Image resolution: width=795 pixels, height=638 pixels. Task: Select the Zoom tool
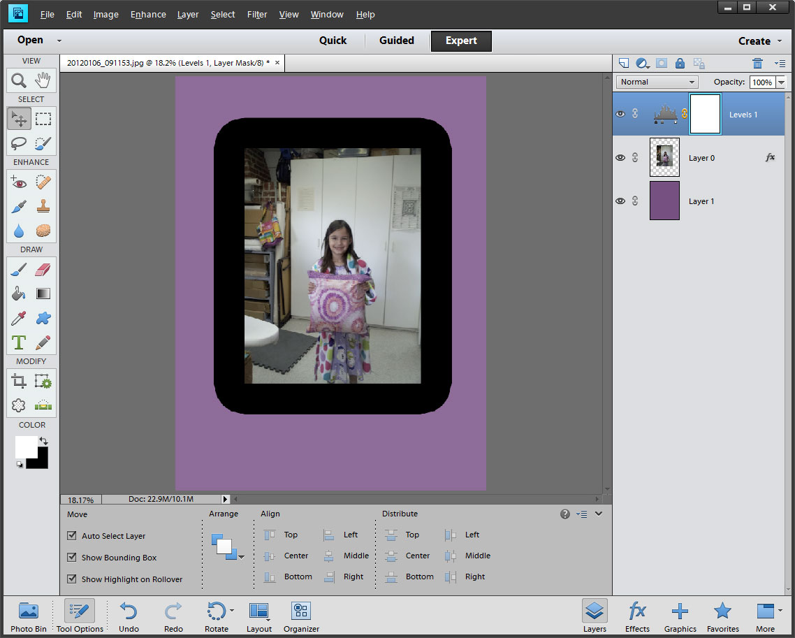point(19,80)
